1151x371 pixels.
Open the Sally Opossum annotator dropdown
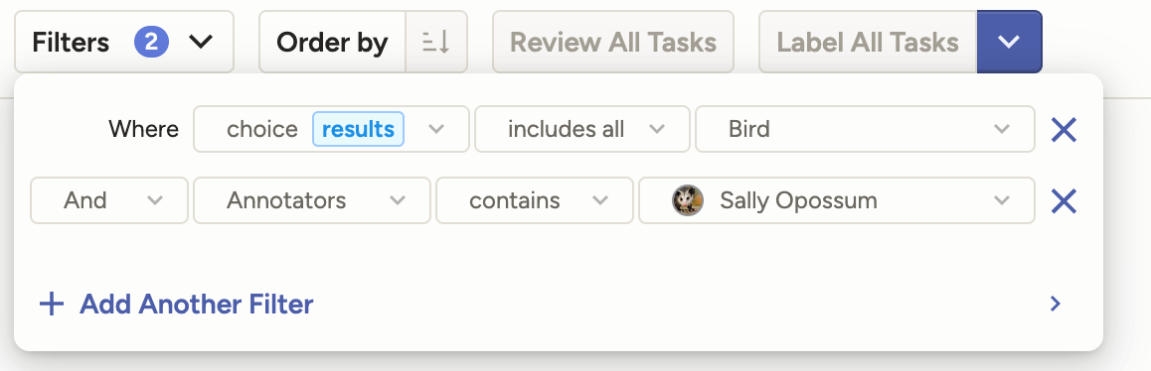(837, 200)
